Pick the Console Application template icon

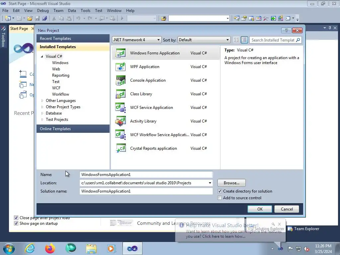tap(121, 80)
